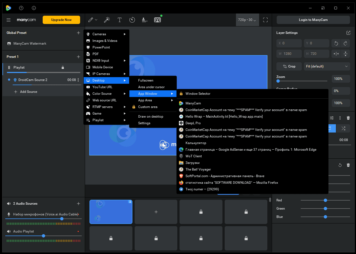Select YouTube URL in the source menu
This screenshot has height=254, width=356.
[106, 87]
